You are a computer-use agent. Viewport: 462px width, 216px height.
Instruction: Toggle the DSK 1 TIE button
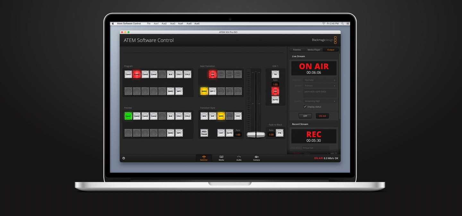point(275,74)
